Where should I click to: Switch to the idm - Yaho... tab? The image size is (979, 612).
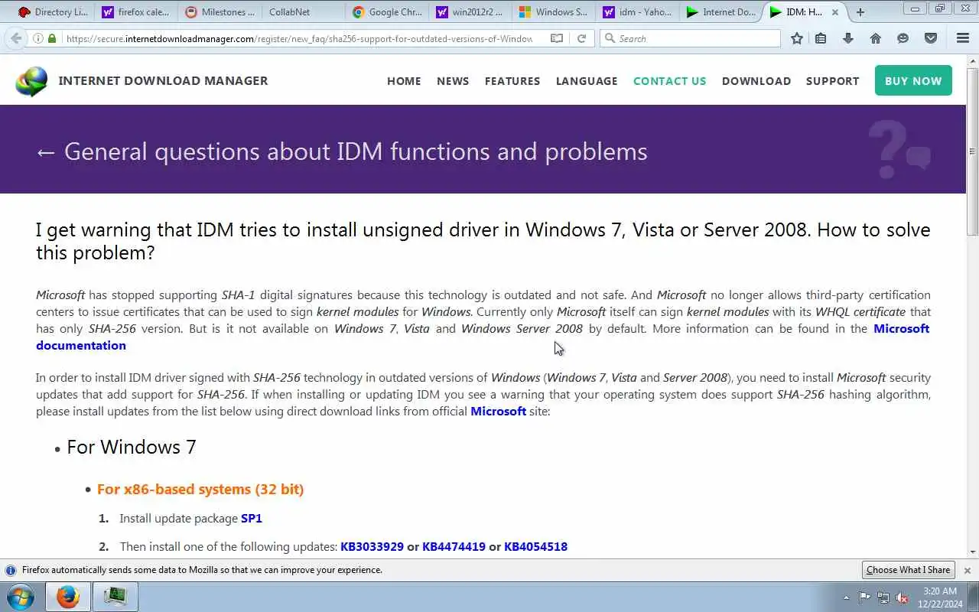(x=636, y=12)
